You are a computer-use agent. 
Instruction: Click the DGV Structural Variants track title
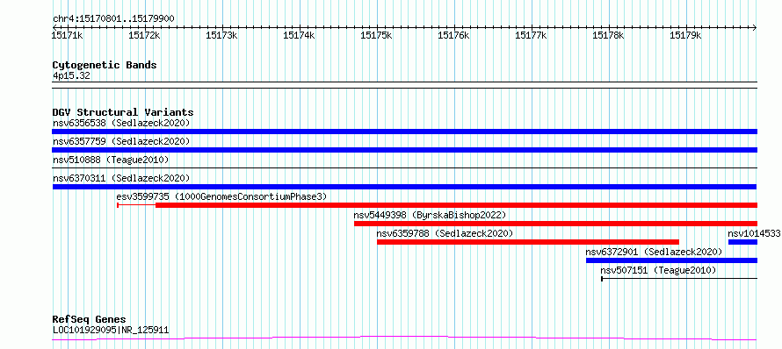(x=123, y=112)
